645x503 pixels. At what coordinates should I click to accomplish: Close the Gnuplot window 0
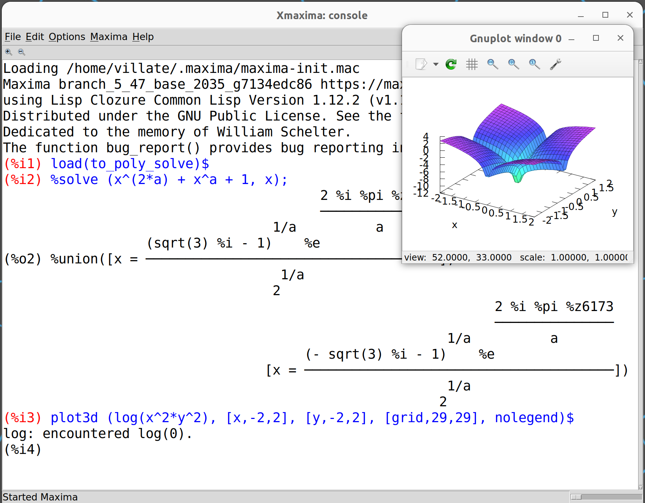pos(620,38)
